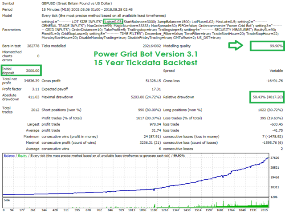The image size is (285, 213).
Task: Click the green Equity legend label on chart
Action: [22, 156]
